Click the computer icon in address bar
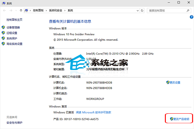194x129 pixels. (x=27, y=11)
